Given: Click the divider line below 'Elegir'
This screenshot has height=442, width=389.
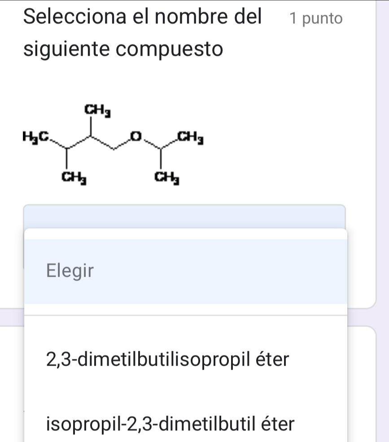Looking at the screenshot, I should pyautogui.click(x=185, y=315).
